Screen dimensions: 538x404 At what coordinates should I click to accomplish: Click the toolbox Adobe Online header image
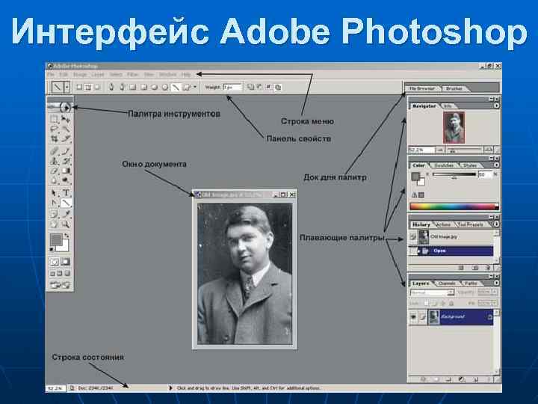pyautogui.click(x=60, y=107)
